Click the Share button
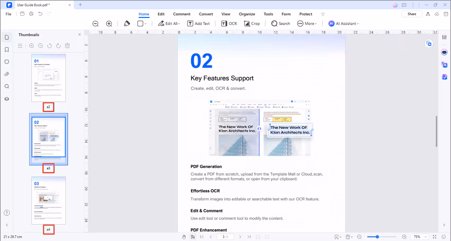Image resolution: width=451 pixels, height=241 pixels. (412, 14)
